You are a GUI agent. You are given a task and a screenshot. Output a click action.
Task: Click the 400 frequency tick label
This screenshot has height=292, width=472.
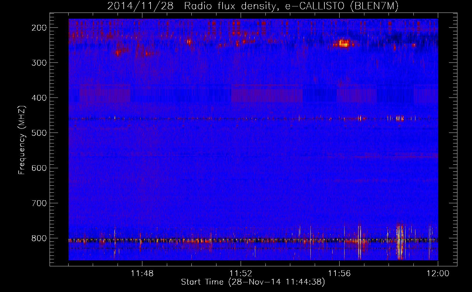pos(39,98)
